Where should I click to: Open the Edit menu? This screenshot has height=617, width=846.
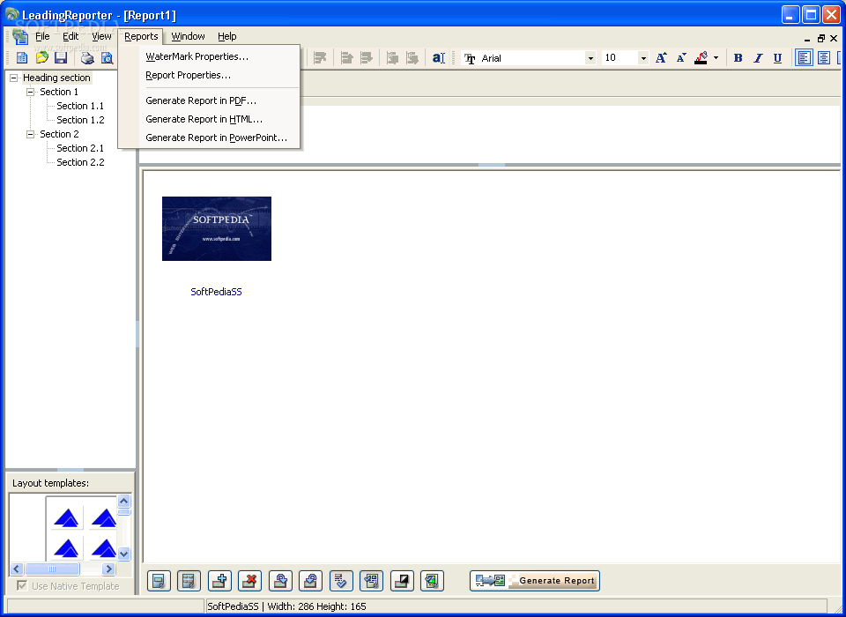click(70, 36)
